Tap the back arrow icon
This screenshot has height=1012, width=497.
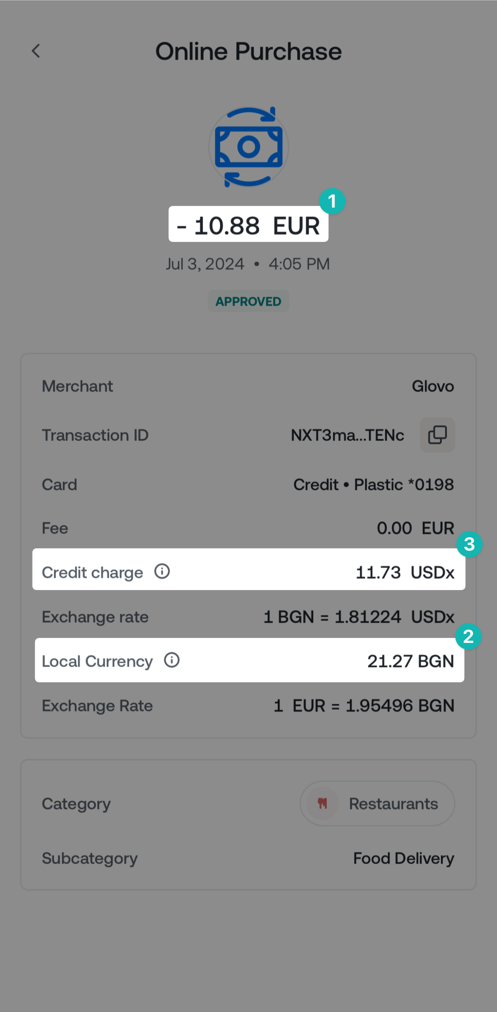point(36,51)
